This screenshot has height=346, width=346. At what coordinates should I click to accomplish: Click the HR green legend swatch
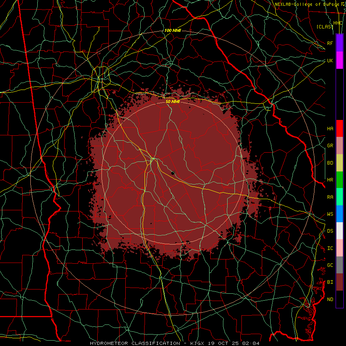(339, 180)
